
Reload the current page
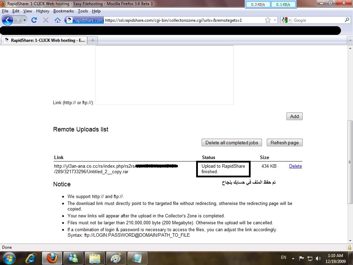coord(34,20)
